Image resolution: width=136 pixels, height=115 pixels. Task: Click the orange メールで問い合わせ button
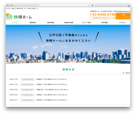(123, 16)
